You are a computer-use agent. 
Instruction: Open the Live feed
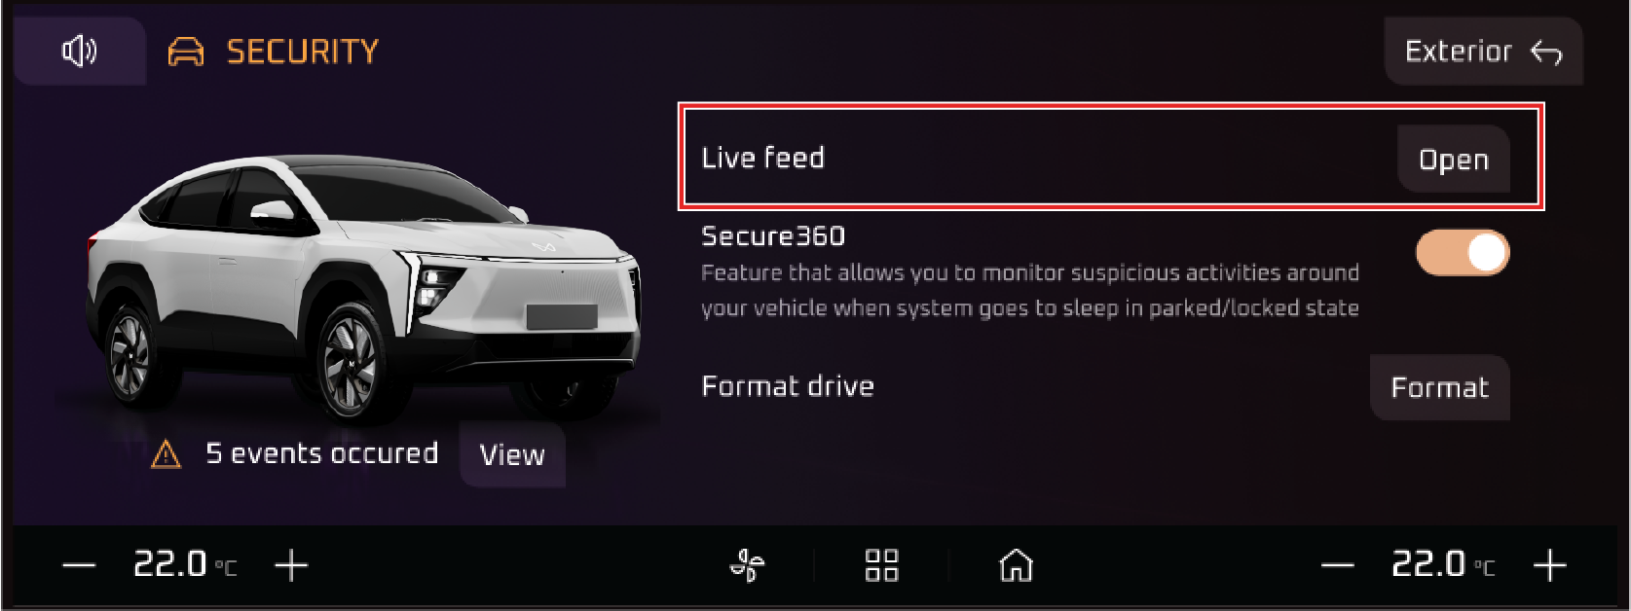tap(1454, 159)
